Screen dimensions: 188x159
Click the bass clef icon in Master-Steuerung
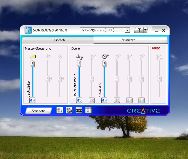point(48,56)
